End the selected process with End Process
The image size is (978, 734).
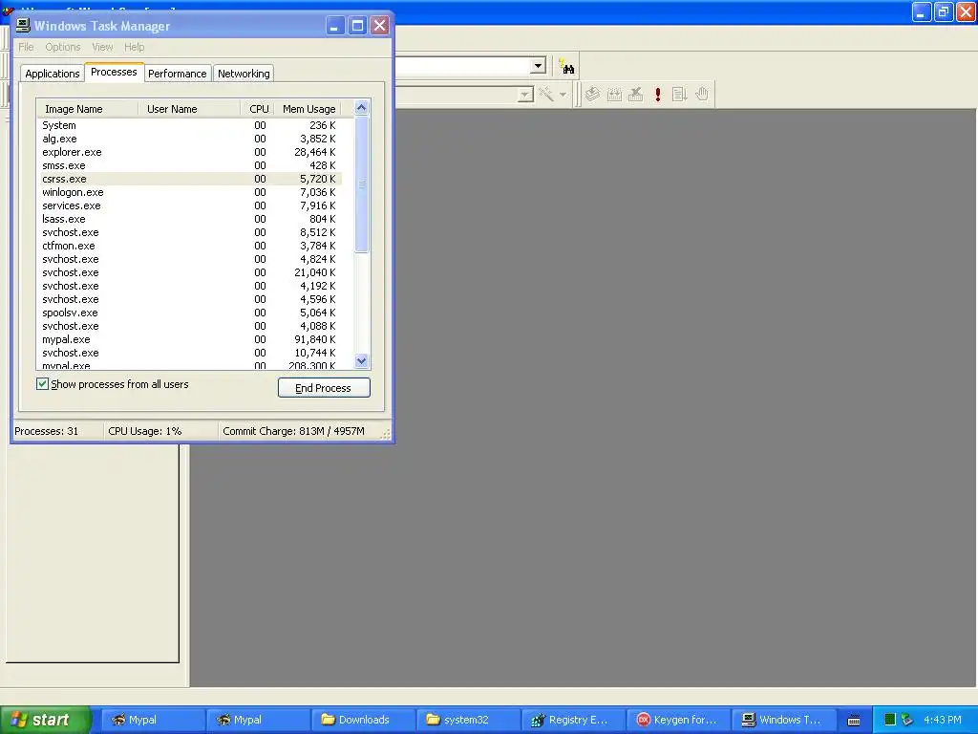click(324, 388)
